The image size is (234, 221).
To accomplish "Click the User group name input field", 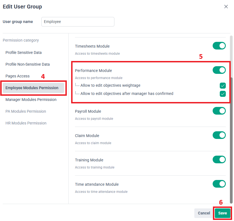I will (x=78, y=22).
